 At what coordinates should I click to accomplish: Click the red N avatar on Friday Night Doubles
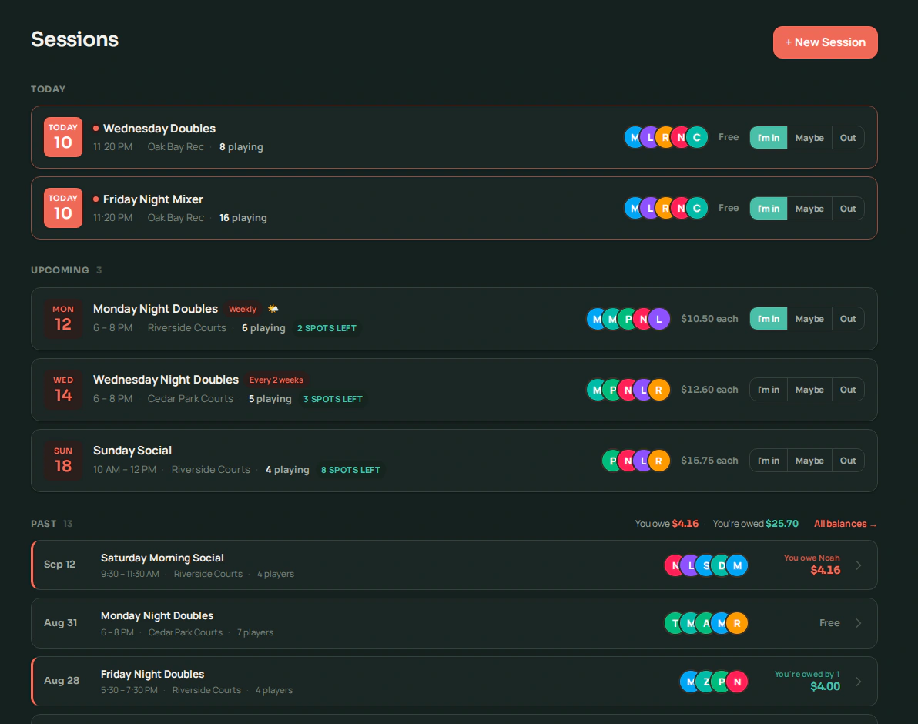point(737,682)
